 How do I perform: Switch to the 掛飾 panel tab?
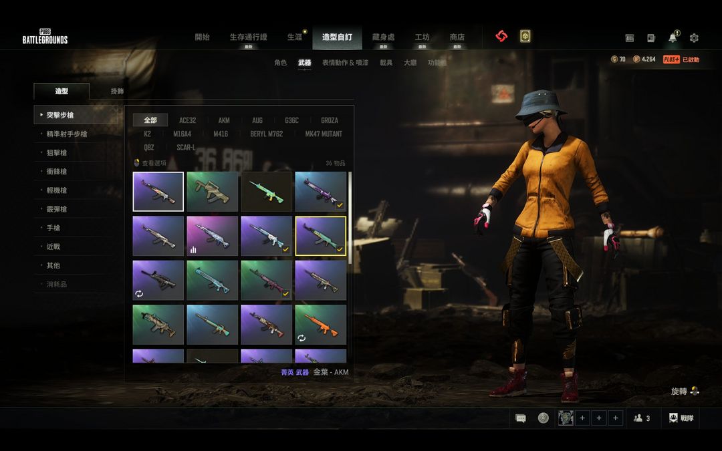(117, 91)
